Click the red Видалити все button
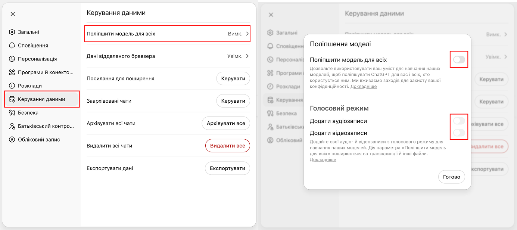This screenshot has height=230, width=517. tap(227, 146)
